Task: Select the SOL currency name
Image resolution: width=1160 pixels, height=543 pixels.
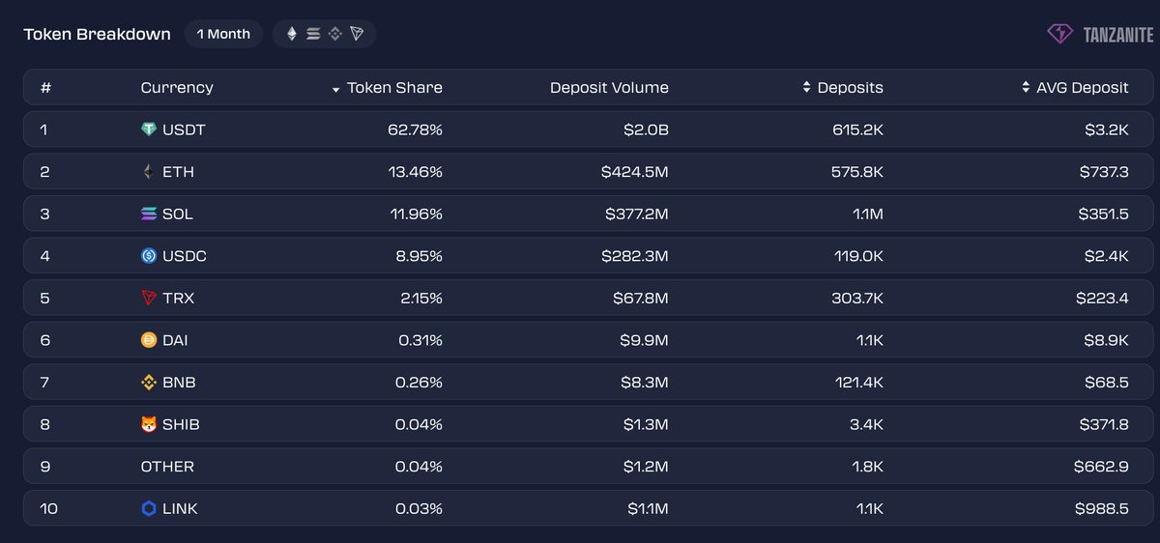Action: click(x=178, y=214)
